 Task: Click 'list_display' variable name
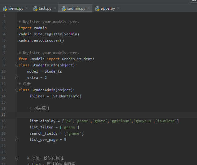pyautogui.click(x=42, y=121)
